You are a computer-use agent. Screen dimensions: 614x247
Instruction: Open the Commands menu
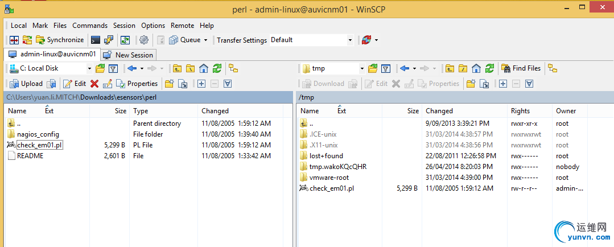[x=90, y=26]
